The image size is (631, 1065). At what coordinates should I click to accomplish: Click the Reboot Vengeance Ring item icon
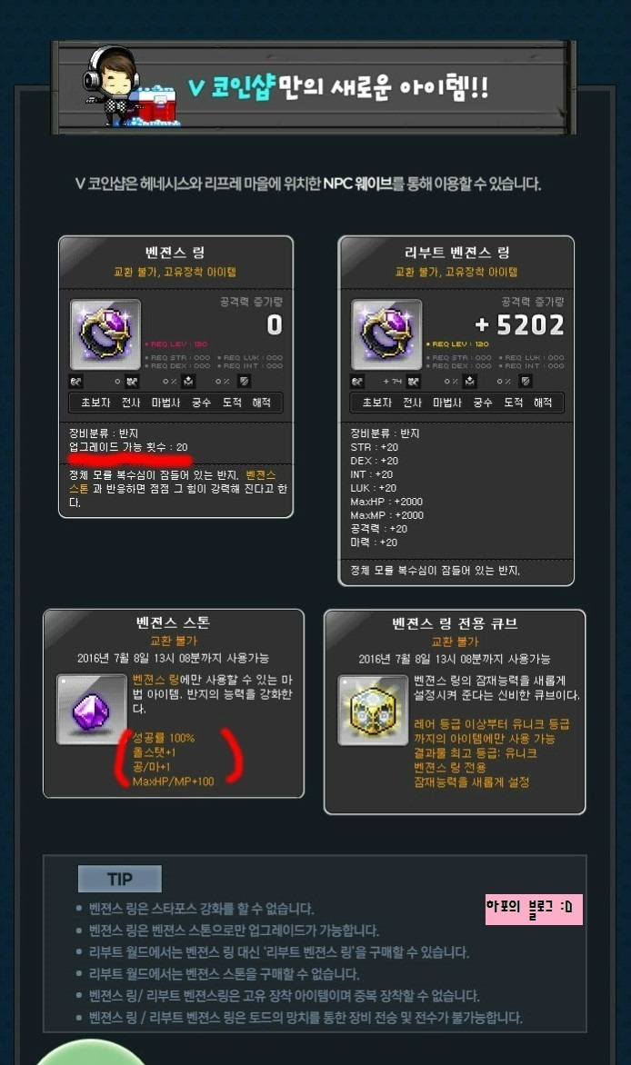pyautogui.click(x=386, y=334)
